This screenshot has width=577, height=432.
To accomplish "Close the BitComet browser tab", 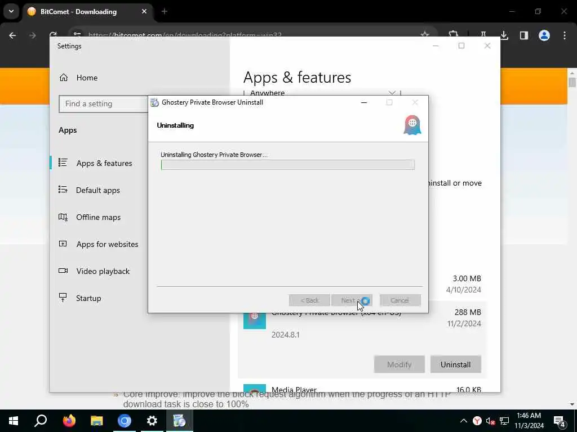I will [x=144, y=12].
